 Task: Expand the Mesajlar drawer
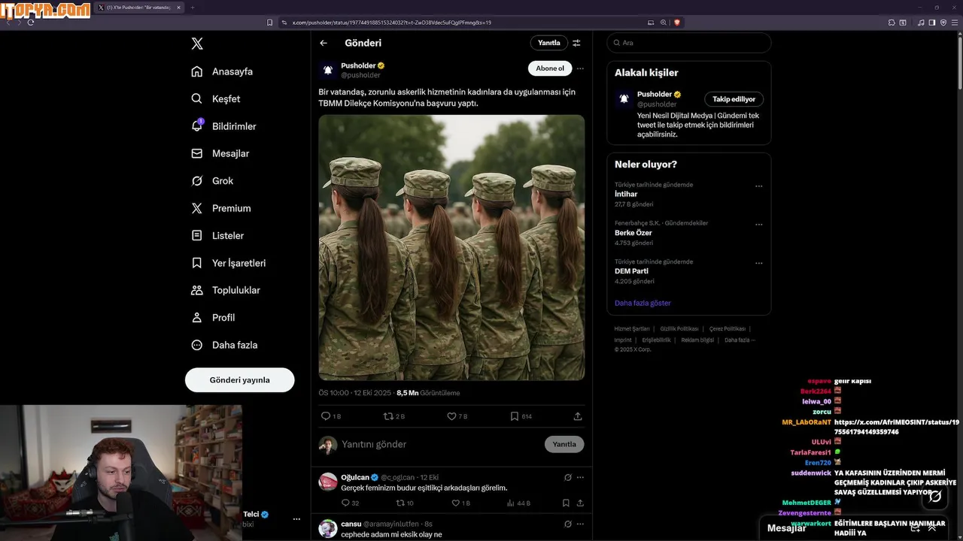click(x=933, y=528)
